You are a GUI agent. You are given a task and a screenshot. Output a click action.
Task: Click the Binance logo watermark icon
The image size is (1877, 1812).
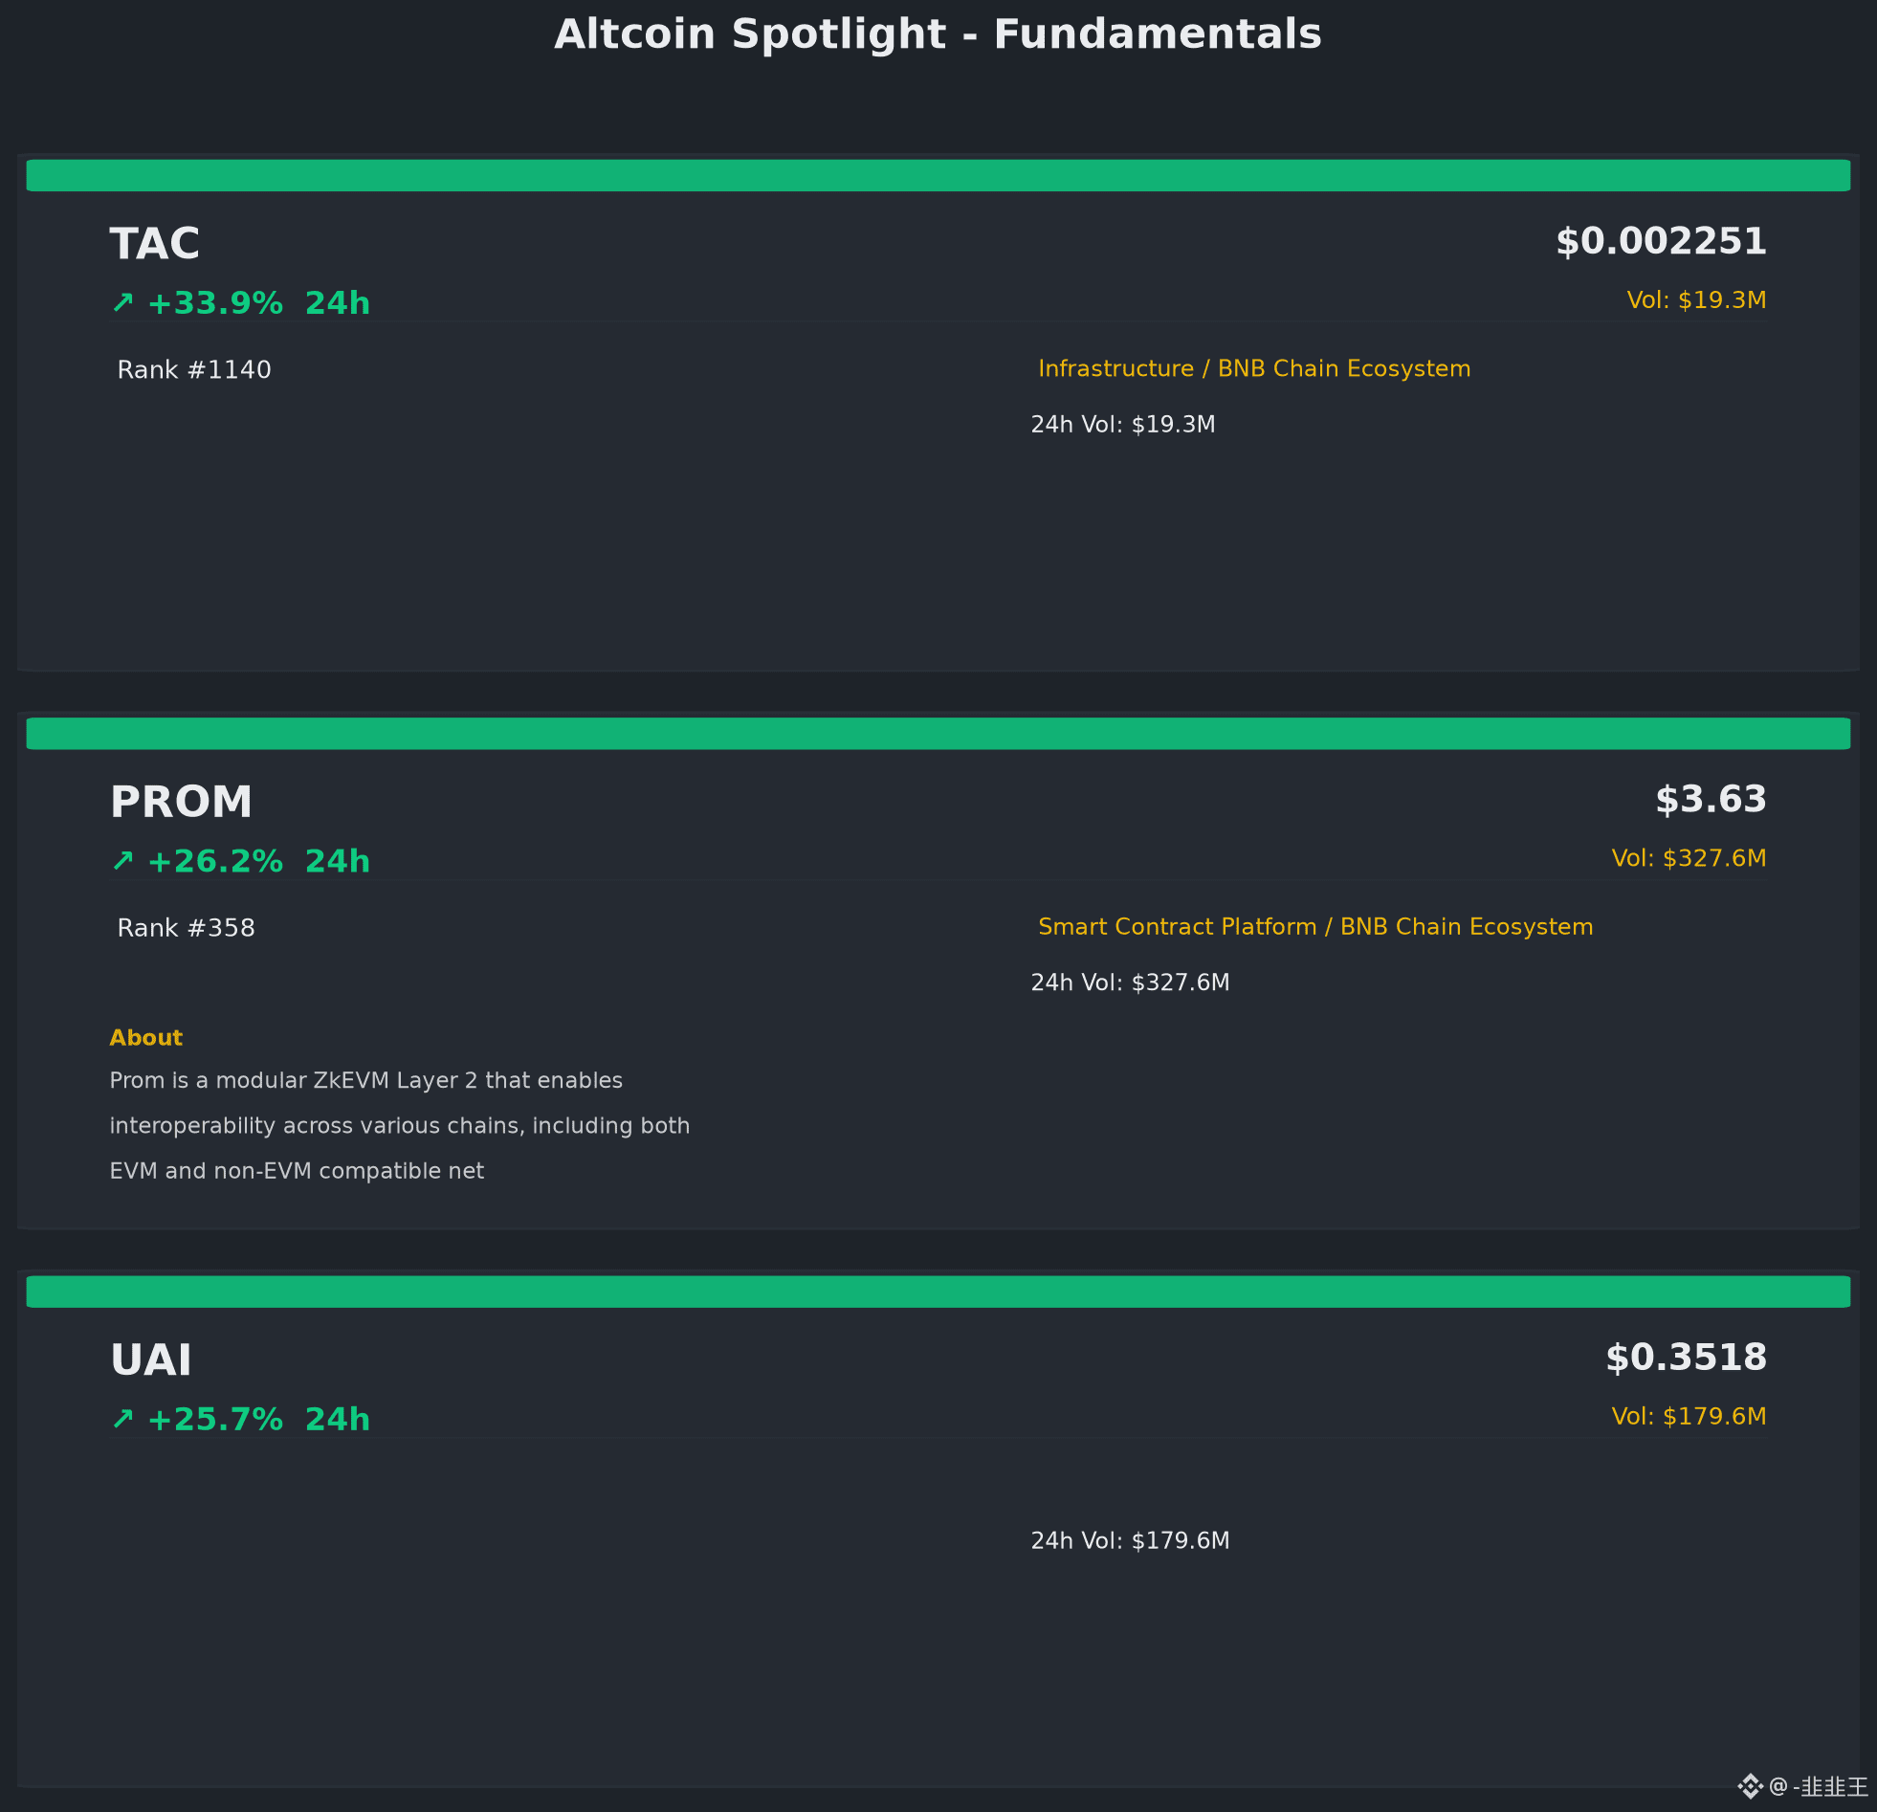click(1751, 1786)
